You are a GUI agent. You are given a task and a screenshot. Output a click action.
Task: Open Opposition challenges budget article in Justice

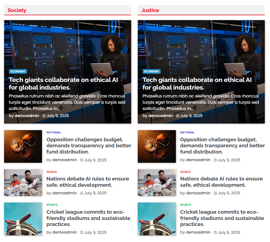[222, 146]
